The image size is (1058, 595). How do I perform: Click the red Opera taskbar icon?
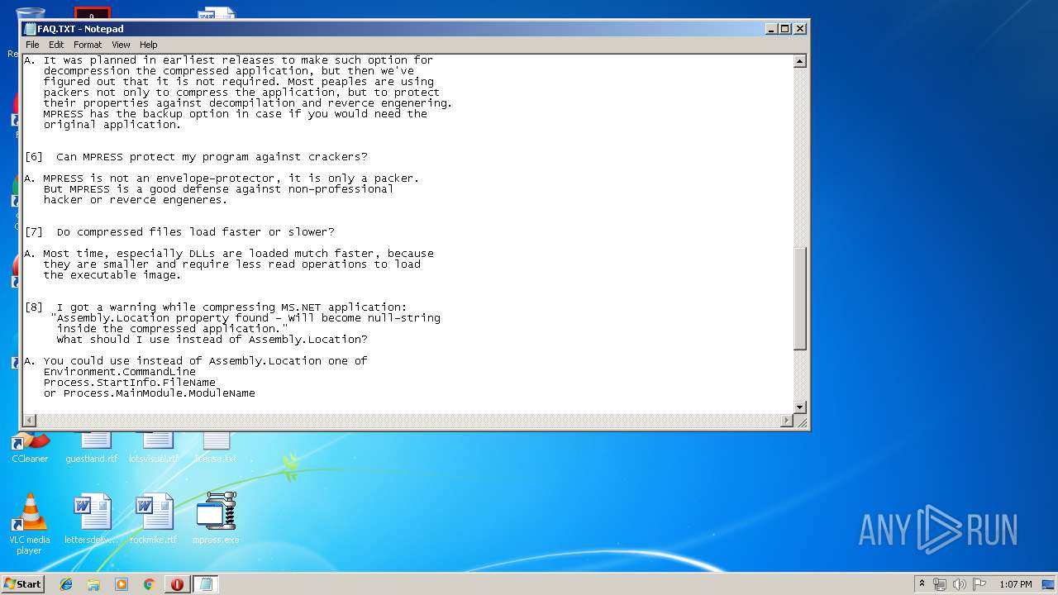[177, 584]
